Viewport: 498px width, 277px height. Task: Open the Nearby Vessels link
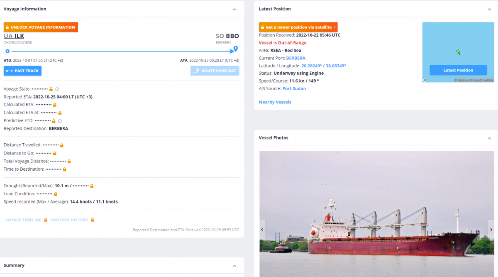(275, 102)
